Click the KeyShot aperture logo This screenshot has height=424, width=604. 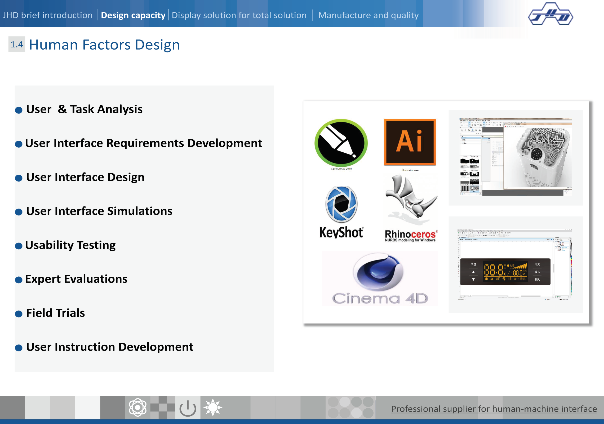[341, 204]
